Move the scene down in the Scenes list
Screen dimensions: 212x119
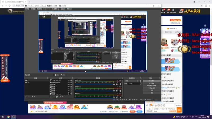[x=35, y=97]
